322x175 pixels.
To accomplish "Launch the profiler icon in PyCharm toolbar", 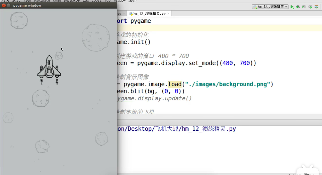I will (310, 7).
